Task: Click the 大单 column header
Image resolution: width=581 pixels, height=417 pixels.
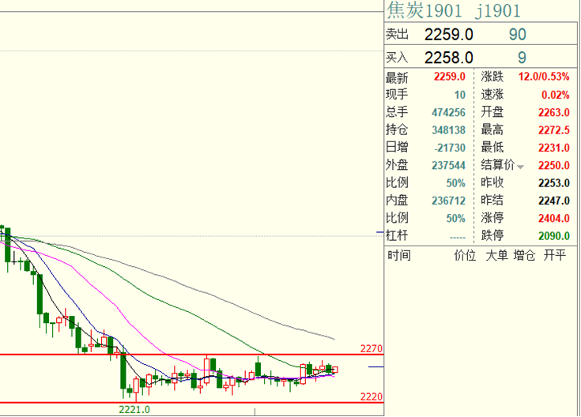Action: coord(496,255)
